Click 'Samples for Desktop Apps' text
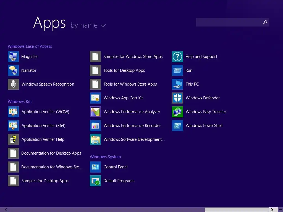This screenshot has width=283, height=212. [x=45, y=181]
